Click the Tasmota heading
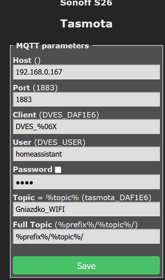 [86, 23]
